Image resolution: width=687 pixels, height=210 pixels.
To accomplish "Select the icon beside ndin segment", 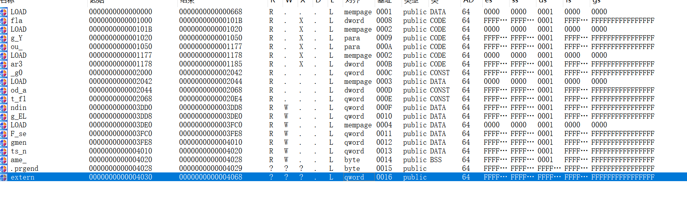I will tap(4, 108).
